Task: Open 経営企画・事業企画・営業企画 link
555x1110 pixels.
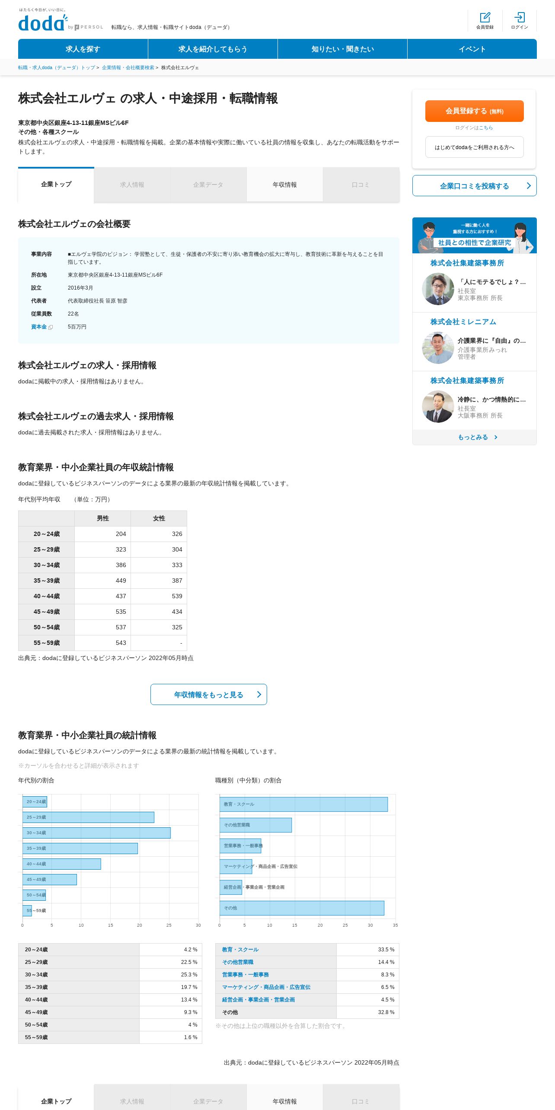Action: pyautogui.click(x=258, y=1000)
